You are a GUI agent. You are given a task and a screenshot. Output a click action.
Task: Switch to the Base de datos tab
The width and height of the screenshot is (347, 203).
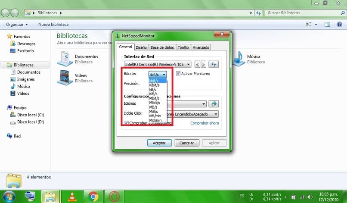162,47
